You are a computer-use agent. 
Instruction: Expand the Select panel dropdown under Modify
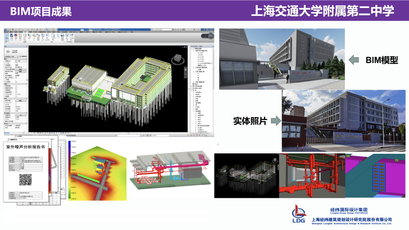[7, 42]
